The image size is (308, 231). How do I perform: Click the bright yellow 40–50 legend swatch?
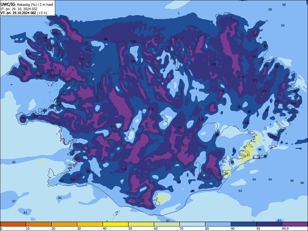(x=115, y=224)
